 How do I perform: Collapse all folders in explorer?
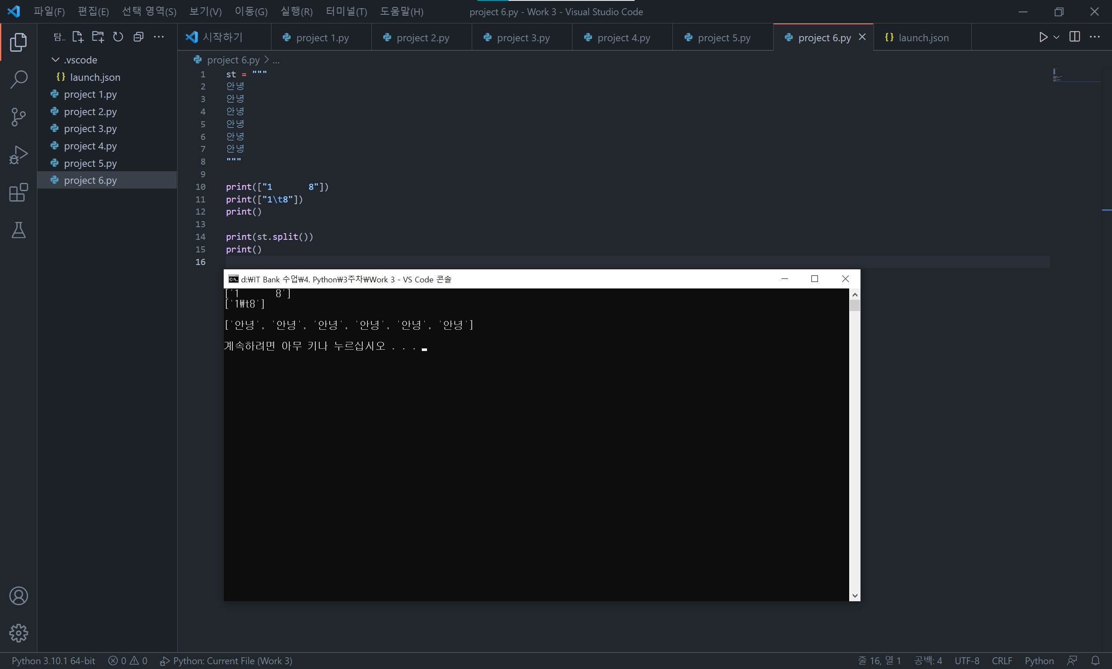[x=139, y=37]
